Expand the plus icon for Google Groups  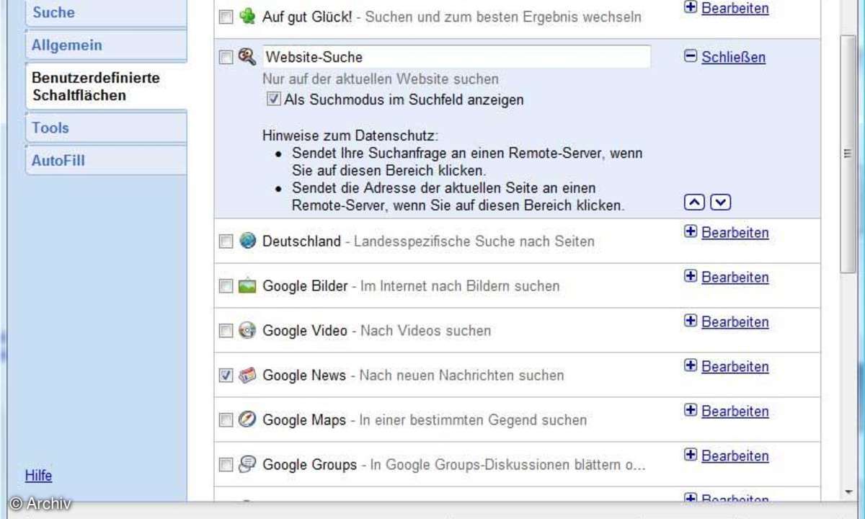click(691, 456)
